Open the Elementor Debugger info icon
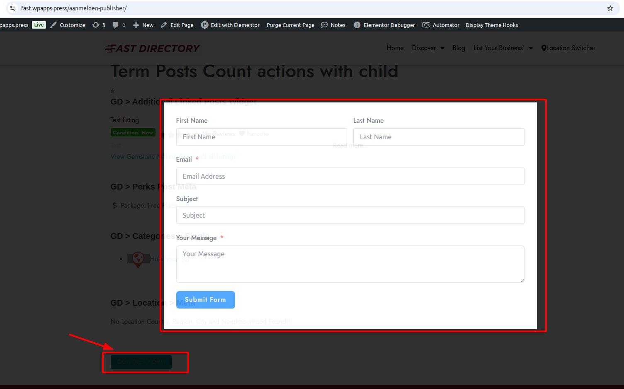This screenshot has width=624, height=389. (x=357, y=25)
